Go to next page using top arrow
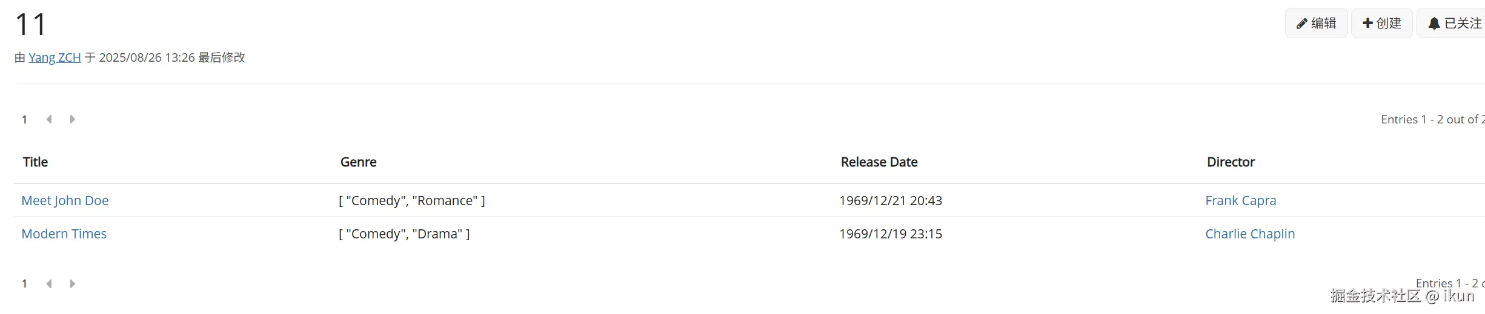 tap(72, 119)
